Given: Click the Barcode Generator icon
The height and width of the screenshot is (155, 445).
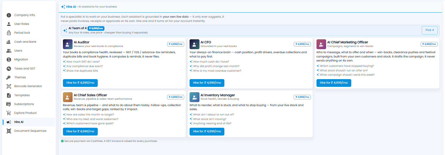Looking at the screenshot, I should click(x=9, y=86).
